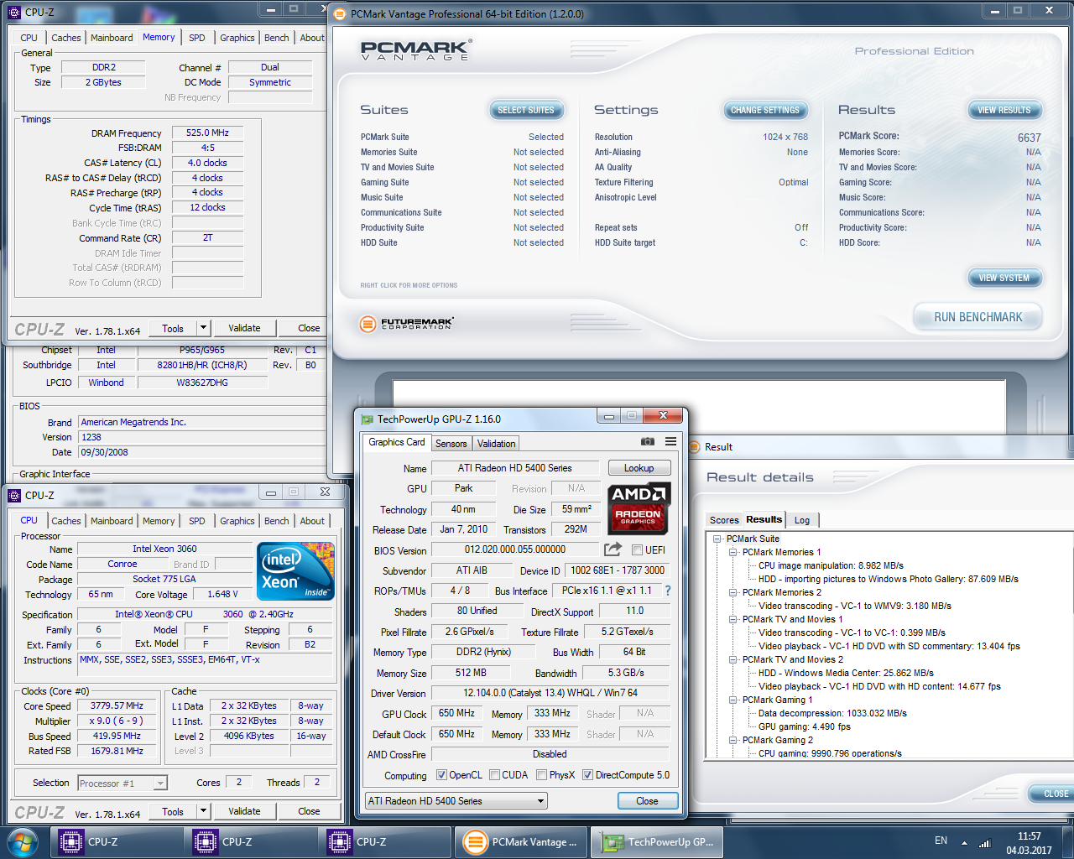Activate the TechPowerUp GPU-Z taskbar button
Image resolution: width=1074 pixels, height=859 pixels.
click(x=658, y=842)
